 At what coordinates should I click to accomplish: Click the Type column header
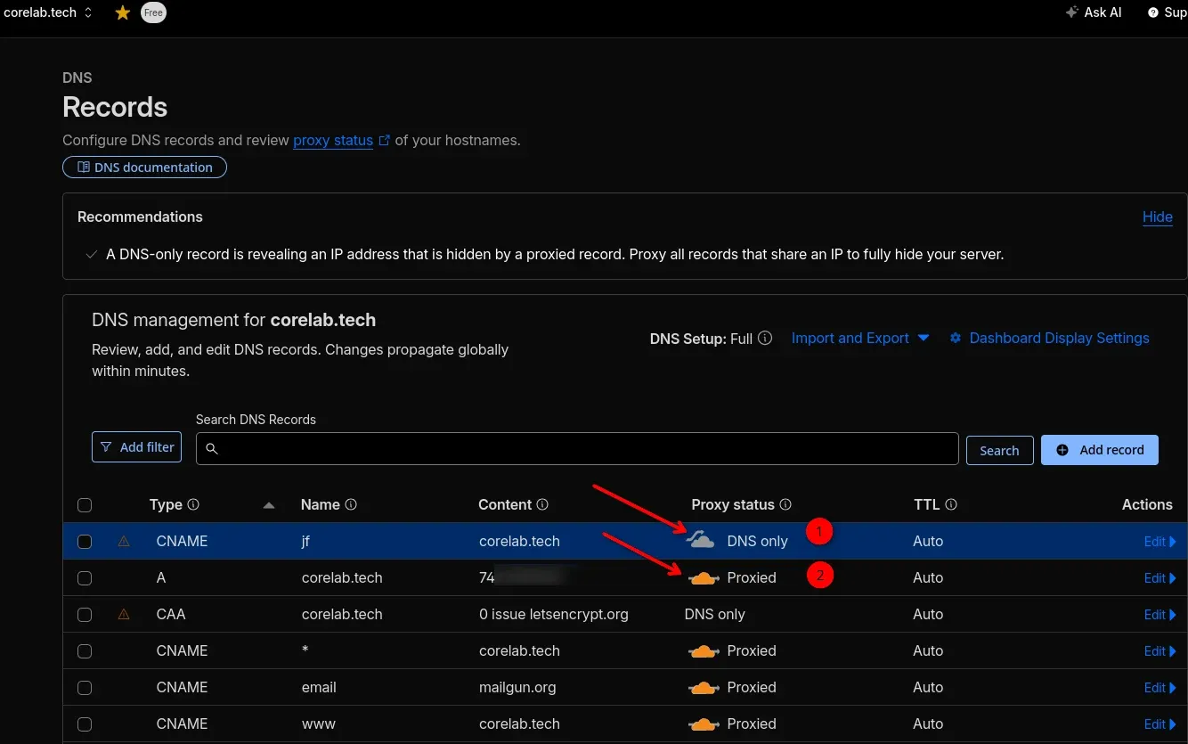tap(166, 504)
